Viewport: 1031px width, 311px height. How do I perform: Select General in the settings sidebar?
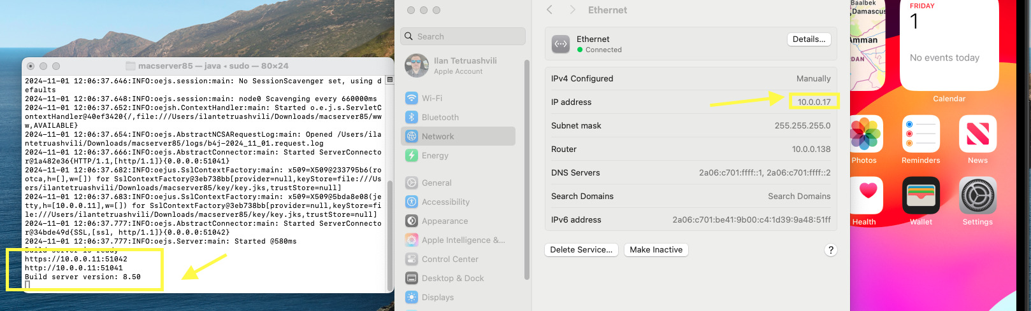[458, 183]
